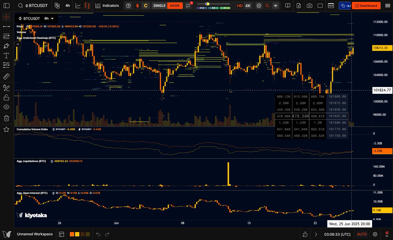
Task: Click the 03:06:33 (UTC) clock
Action: (337, 234)
